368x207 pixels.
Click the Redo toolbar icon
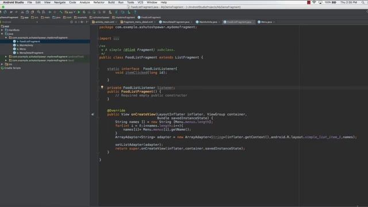pos(16,12)
